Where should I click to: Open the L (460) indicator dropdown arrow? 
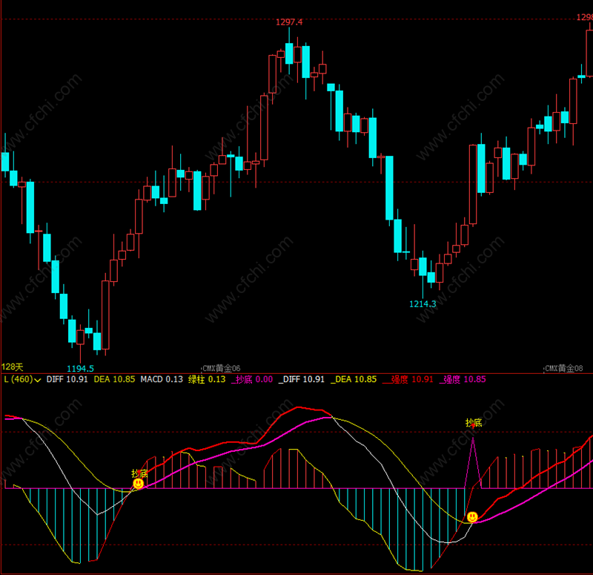[38, 380]
